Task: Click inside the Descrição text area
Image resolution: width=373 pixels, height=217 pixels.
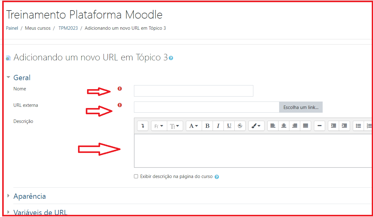Action: 253,151
